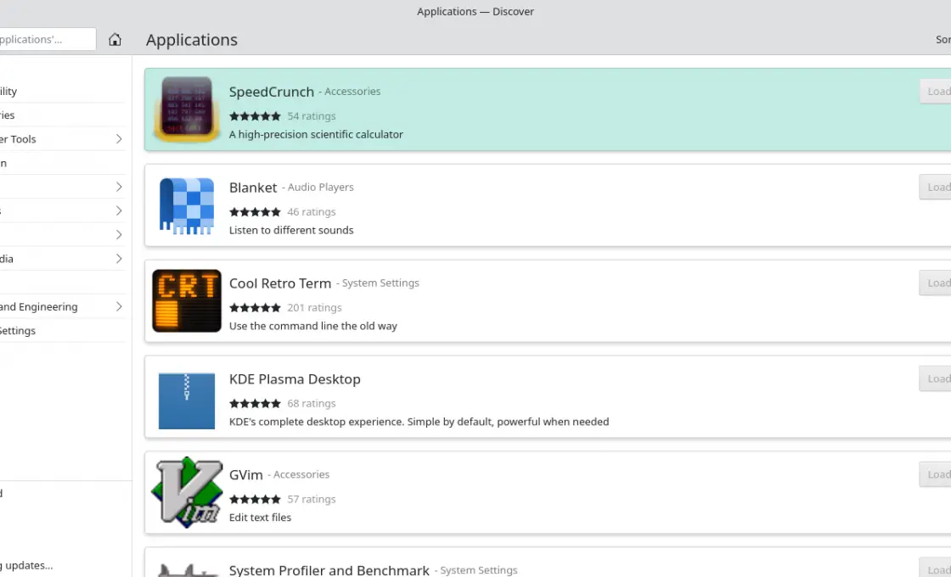
Task: Click the Load button for GVim
Action: [x=935, y=474]
